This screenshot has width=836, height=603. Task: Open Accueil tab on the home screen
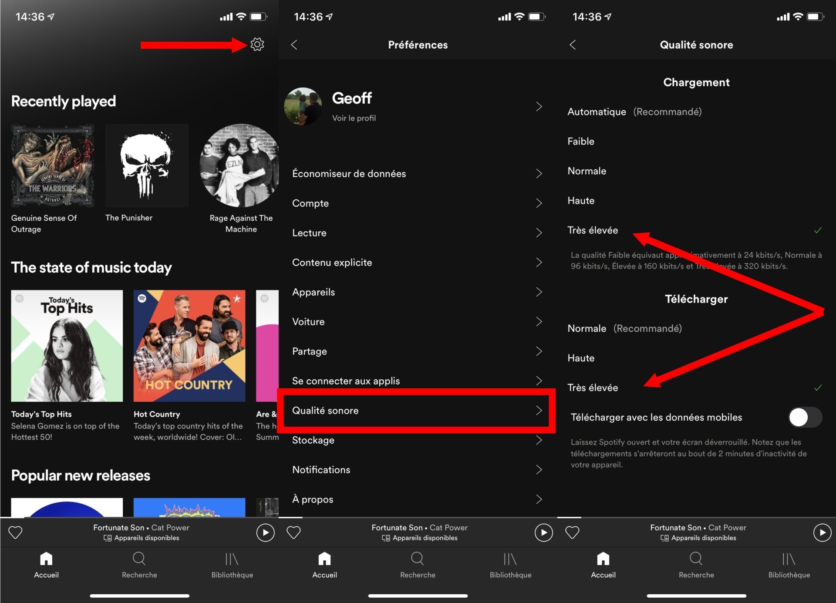46,565
